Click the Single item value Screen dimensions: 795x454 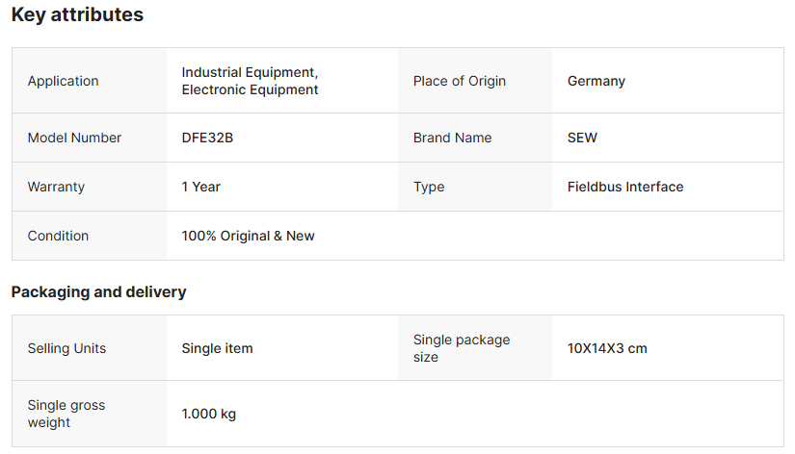click(217, 348)
